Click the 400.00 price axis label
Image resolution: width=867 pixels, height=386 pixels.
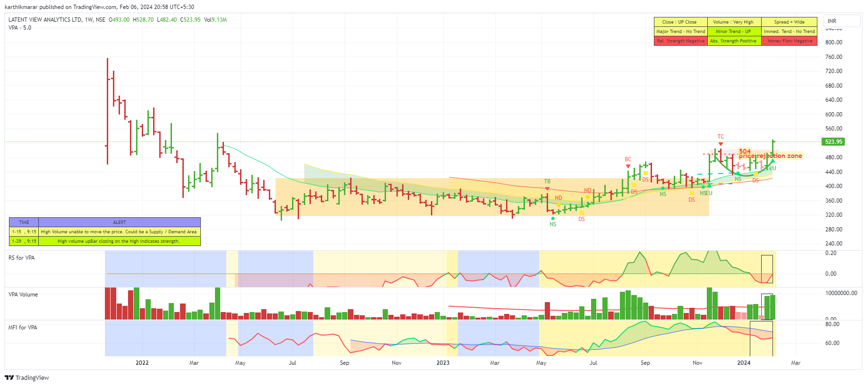point(833,186)
